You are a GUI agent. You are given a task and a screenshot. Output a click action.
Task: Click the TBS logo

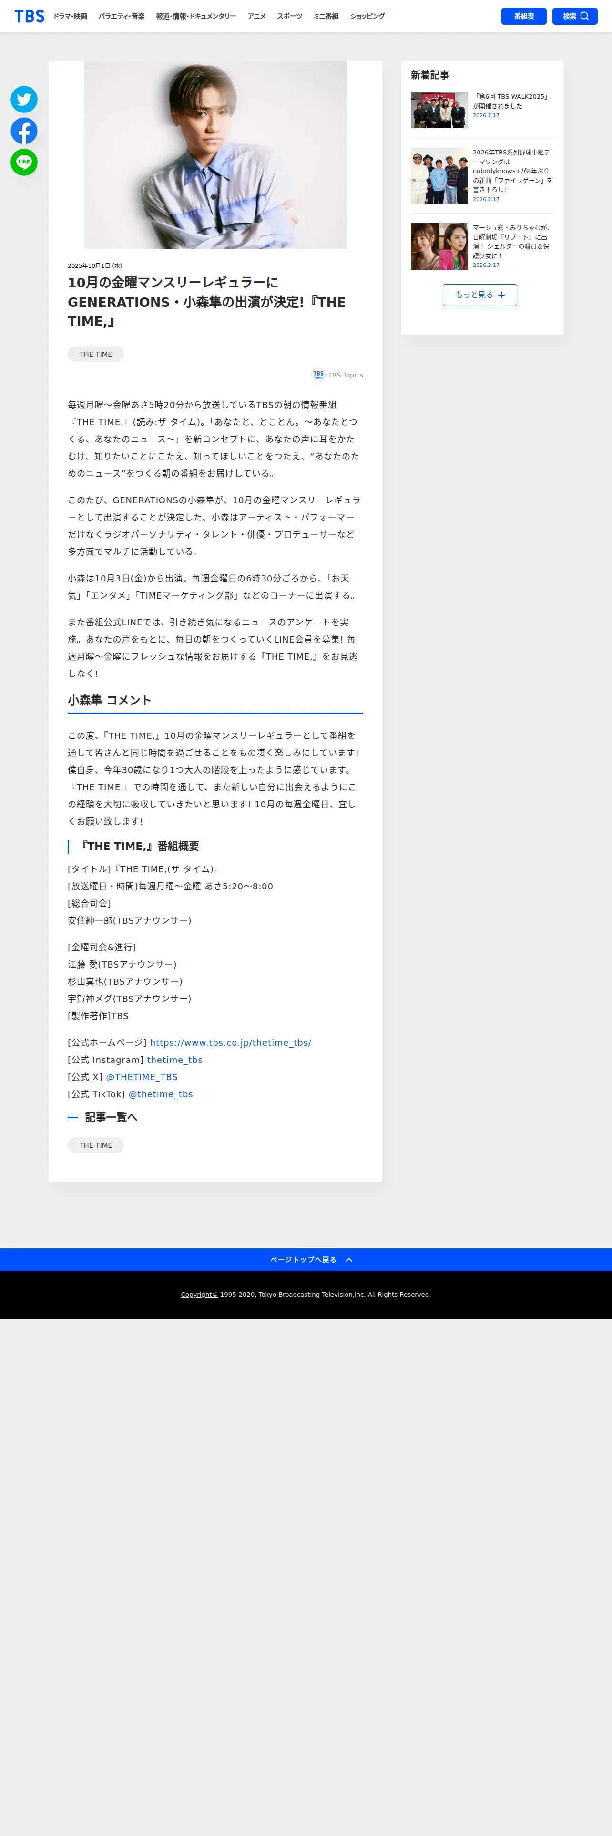pyautogui.click(x=29, y=16)
